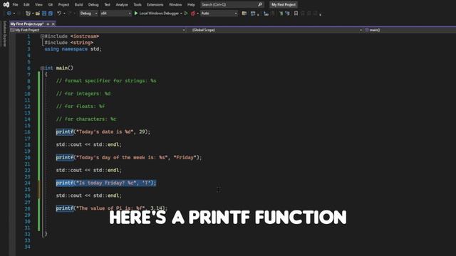Open the Debug configuration dropdown
The image size is (456, 256).
pyautogui.click(x=88, y=14)
